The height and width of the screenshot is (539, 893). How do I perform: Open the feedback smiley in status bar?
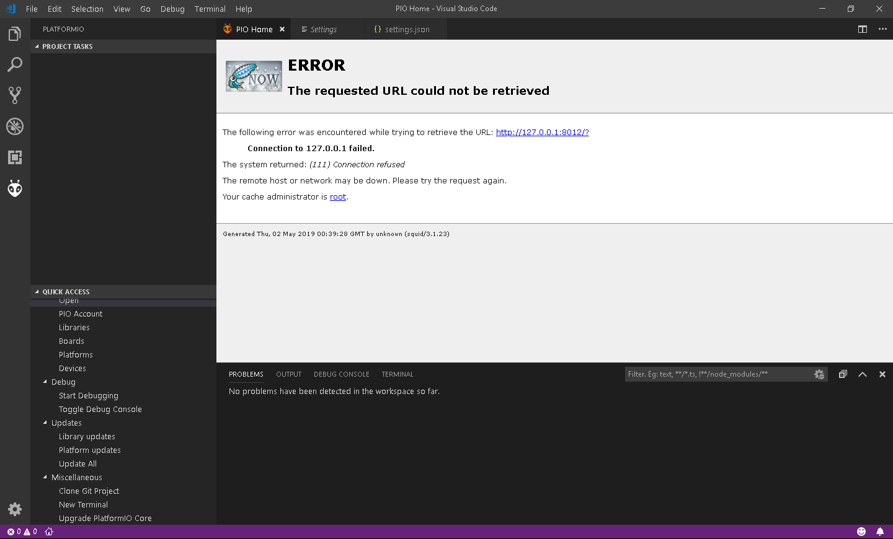(x=861, y=532)
